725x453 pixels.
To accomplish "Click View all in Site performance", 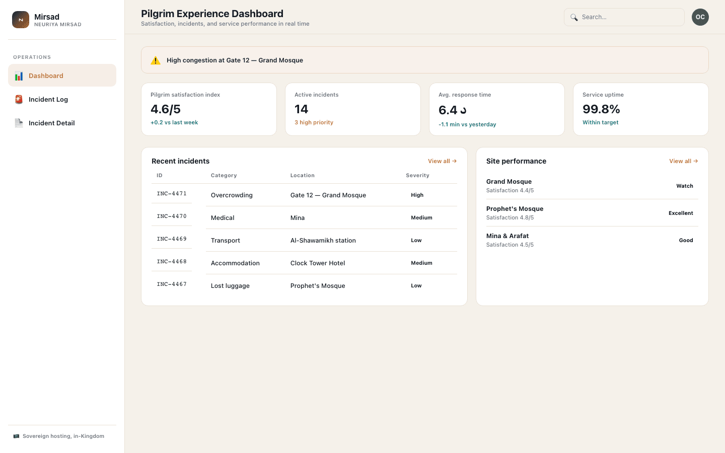I will pos(683,161).
